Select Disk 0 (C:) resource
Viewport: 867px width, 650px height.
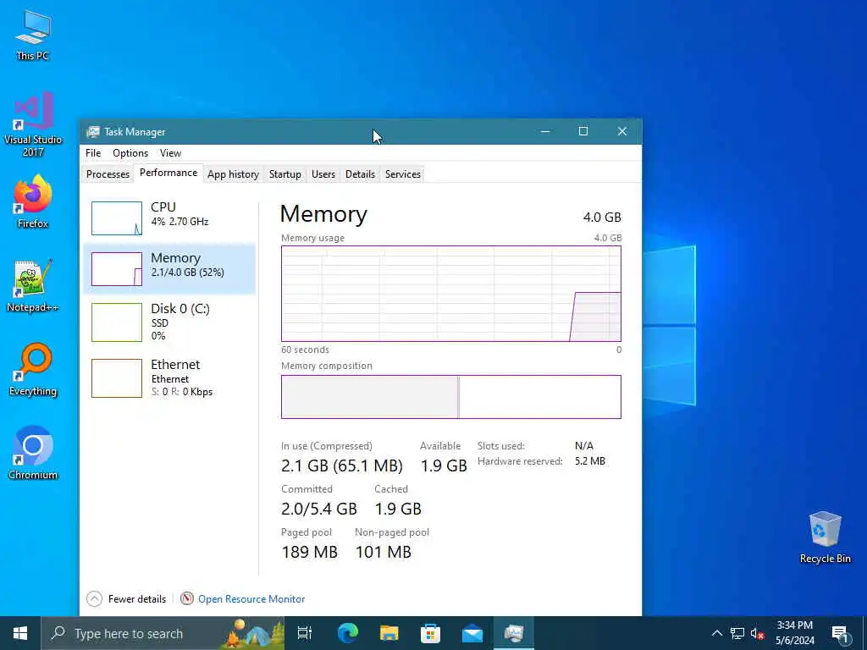169,322
